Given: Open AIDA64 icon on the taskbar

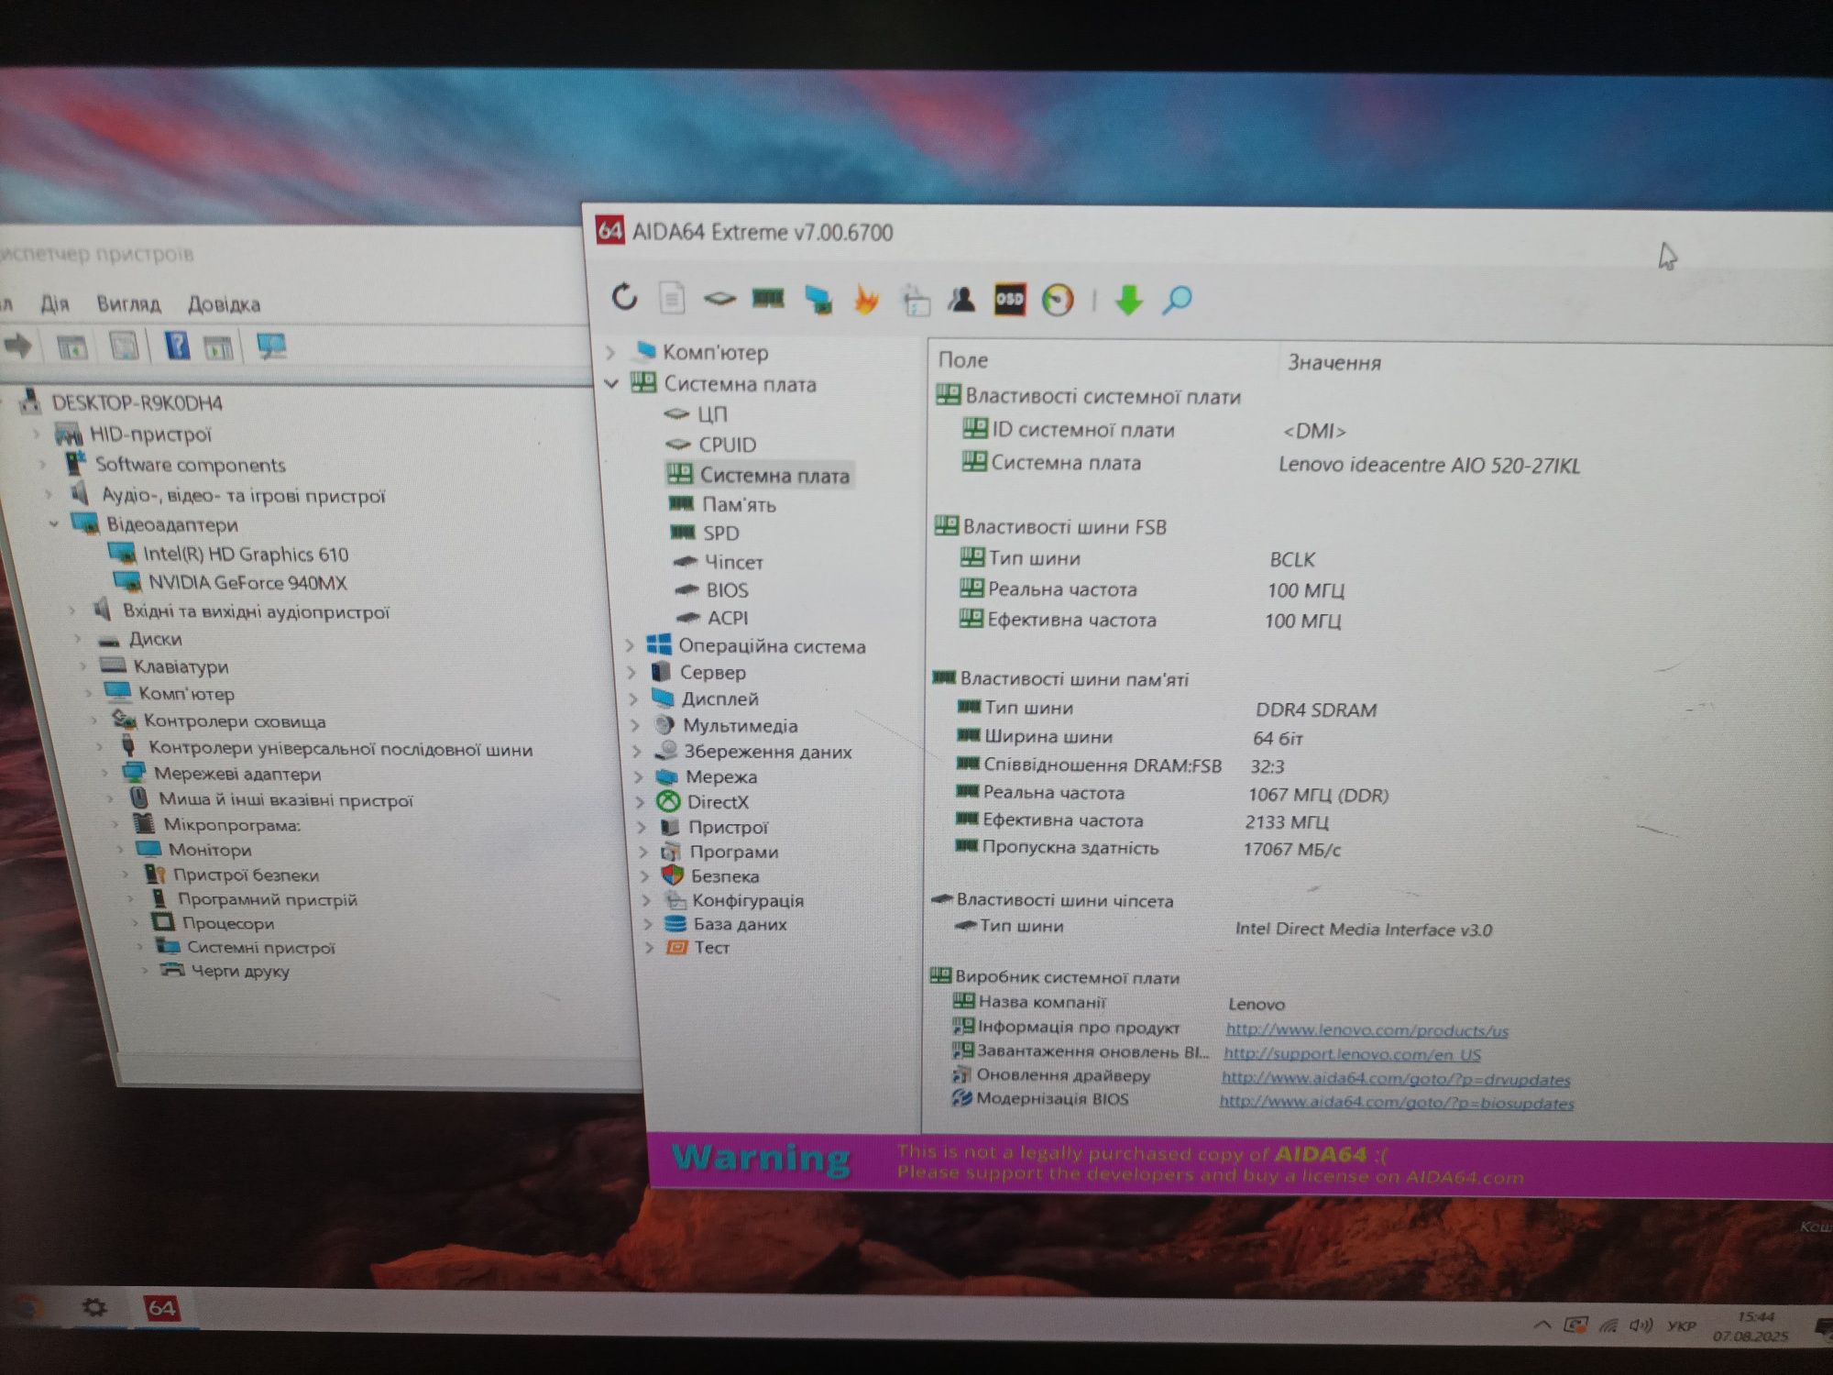Looking at the screenshot, I should 162,1308.
